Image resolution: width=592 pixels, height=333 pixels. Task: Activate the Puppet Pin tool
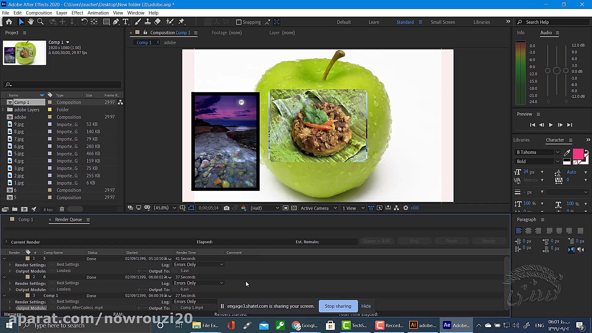click(x=181, y=22)
